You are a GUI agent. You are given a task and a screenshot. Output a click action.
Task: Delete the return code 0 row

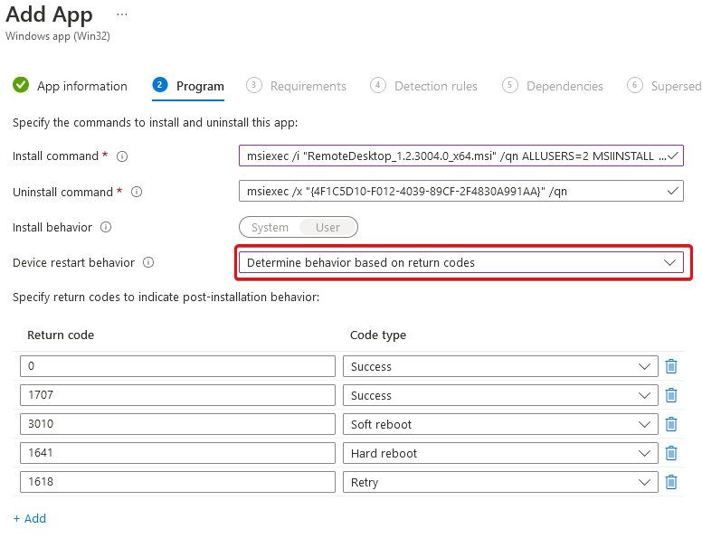(670, 366)
